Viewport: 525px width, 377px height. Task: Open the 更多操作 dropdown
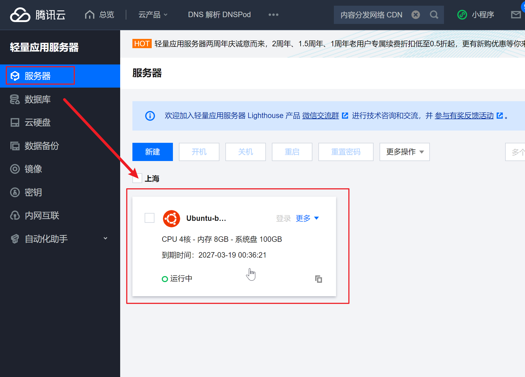coord(404,152)
